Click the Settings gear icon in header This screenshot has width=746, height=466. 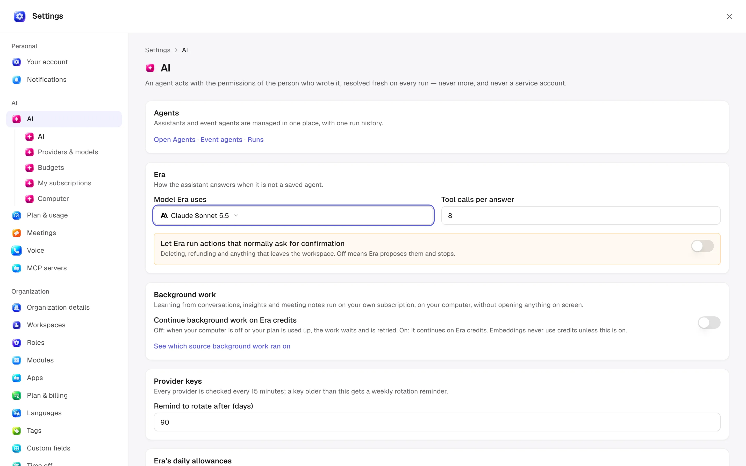pyautogui.click(x=19, y=16)
